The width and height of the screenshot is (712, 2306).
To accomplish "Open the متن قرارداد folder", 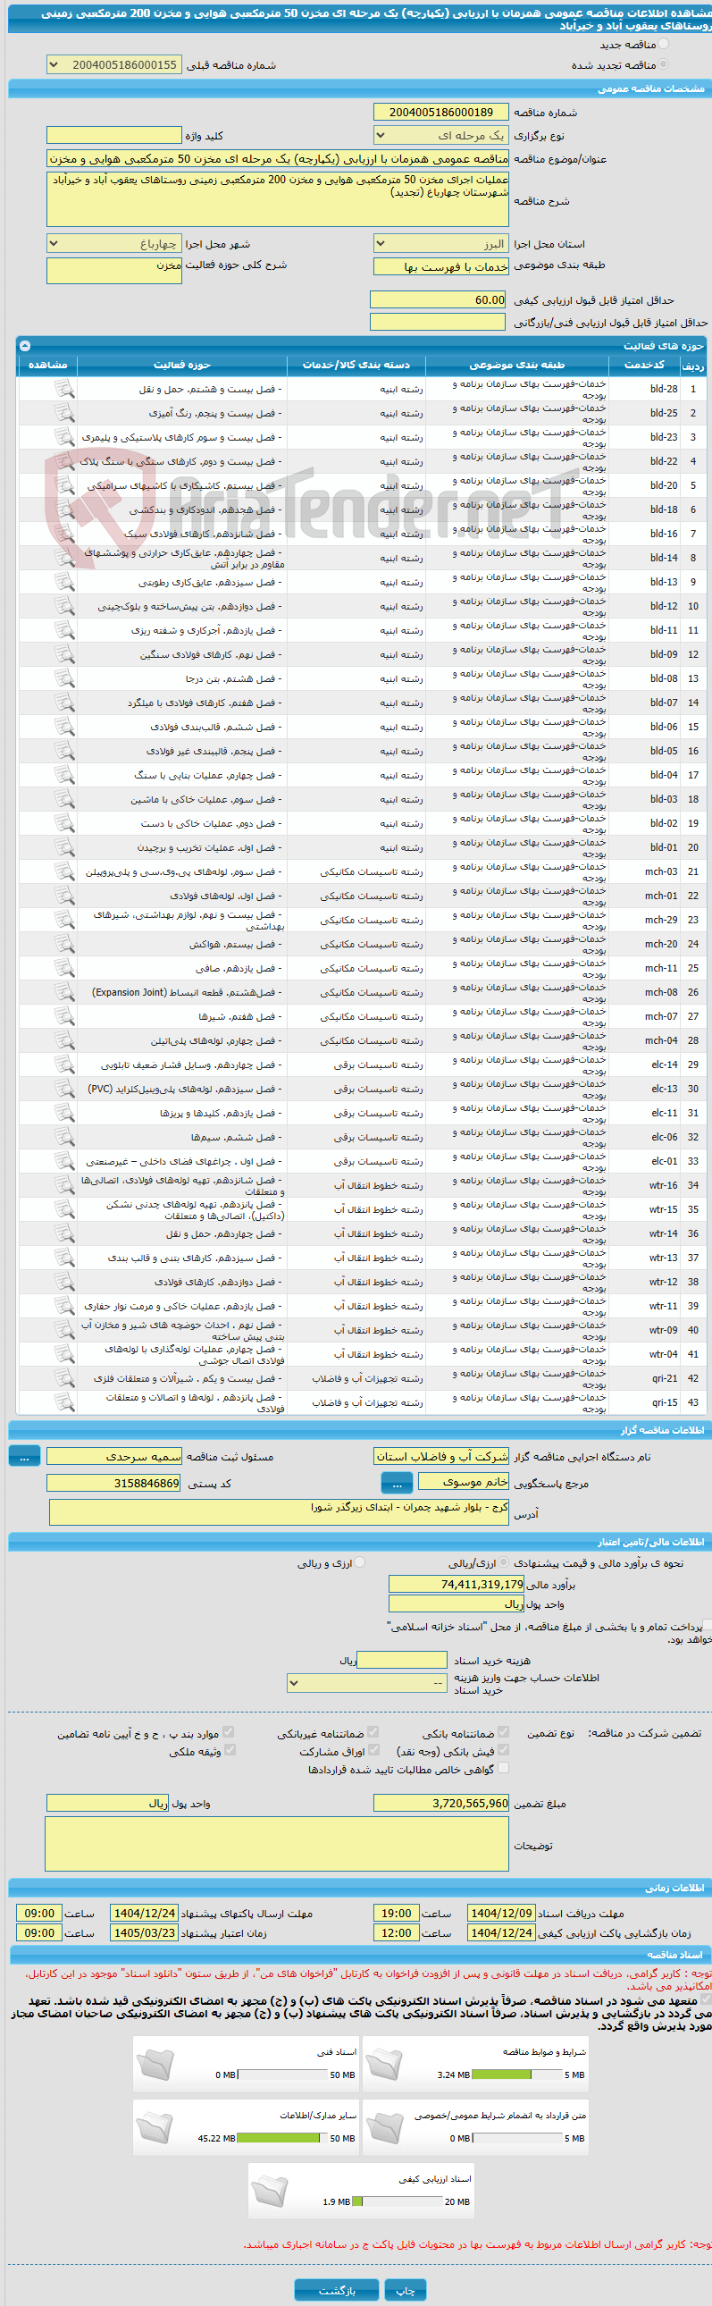I will [385, 2129].
